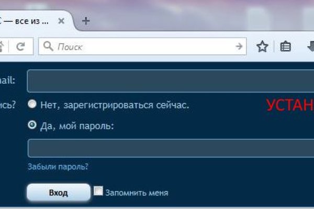Viewport: 314px width, 209px height.
Task: Reload the current page
Action: [21, 47]
